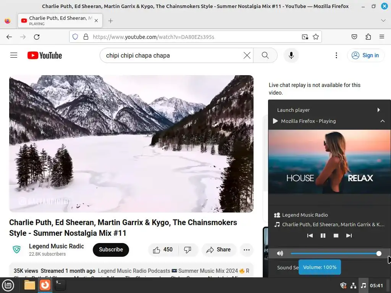This screenshot has height=293, width=391.
Task: Select the Charlie Puth, Ed Sheeran tab
Action: tap(60, 21)
